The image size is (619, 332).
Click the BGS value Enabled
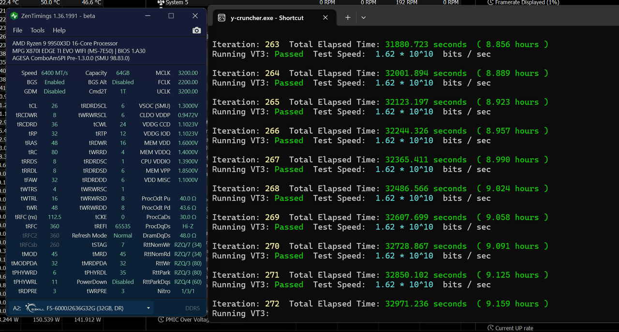coord(55,82)
